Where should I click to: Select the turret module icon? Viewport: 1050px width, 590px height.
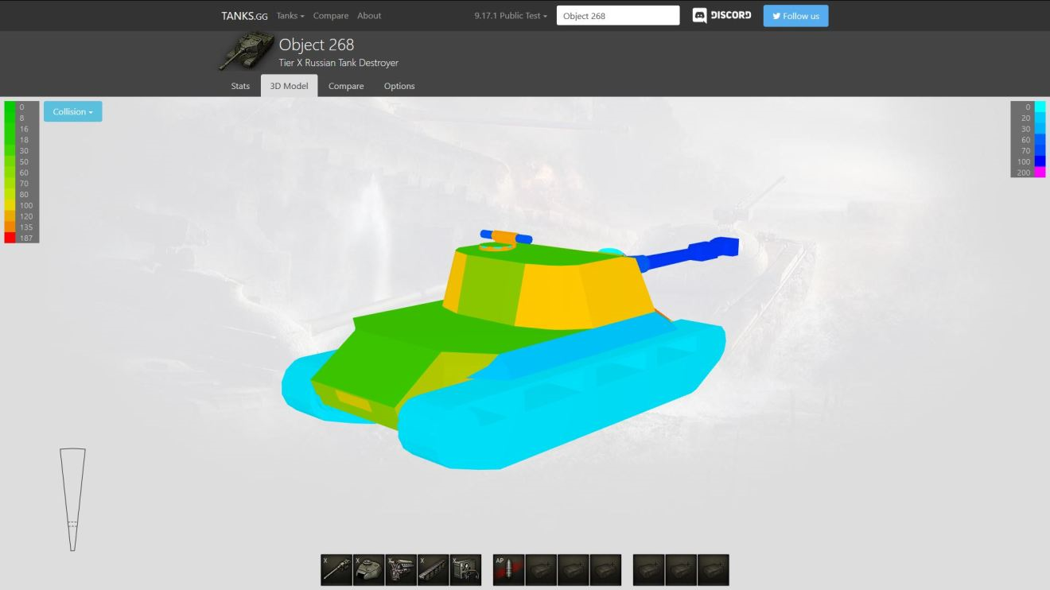pyautogui.click(x=369, y=570)
